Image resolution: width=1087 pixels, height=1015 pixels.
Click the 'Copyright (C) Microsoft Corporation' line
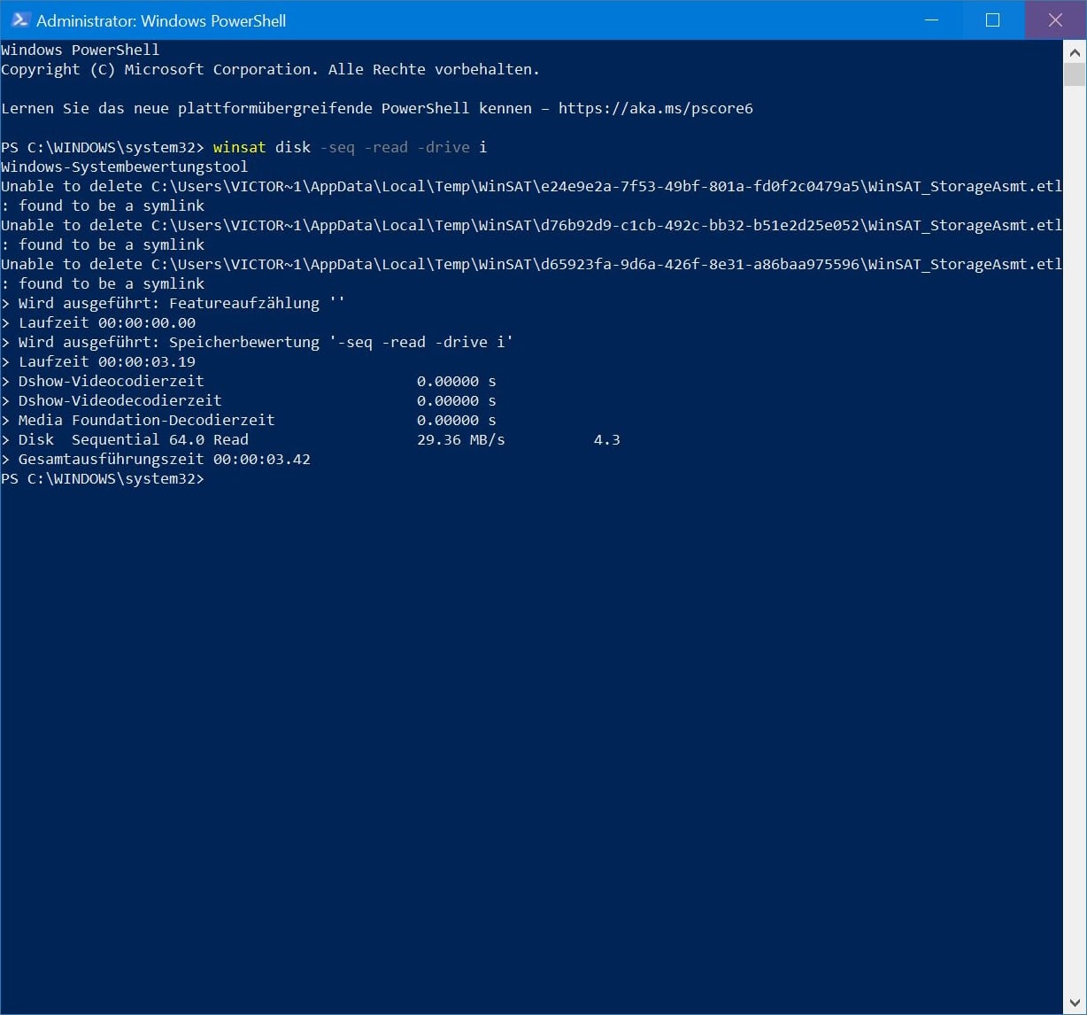tap(270, 69)
